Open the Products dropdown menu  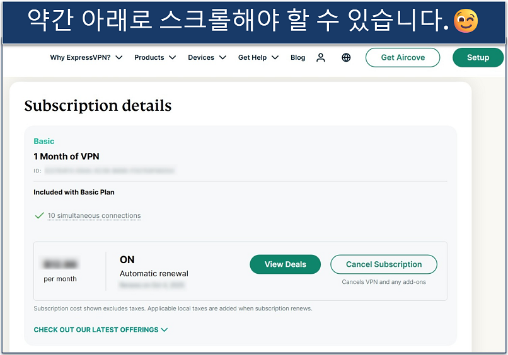pyautogui.click(x=154, y=57)
